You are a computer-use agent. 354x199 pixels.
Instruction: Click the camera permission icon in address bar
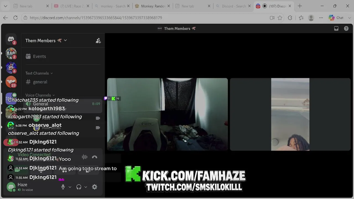tap(272, 18)
